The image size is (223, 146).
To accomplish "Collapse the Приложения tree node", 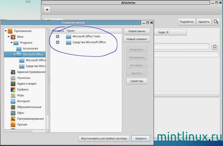I will click(x=6, y=31).
